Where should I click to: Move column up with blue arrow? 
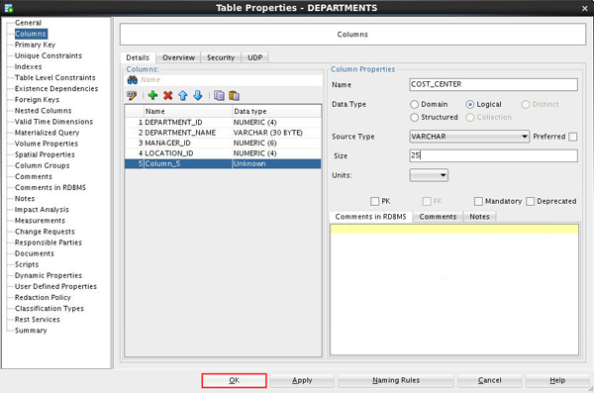pyautogui.click(x=183, y=95)
